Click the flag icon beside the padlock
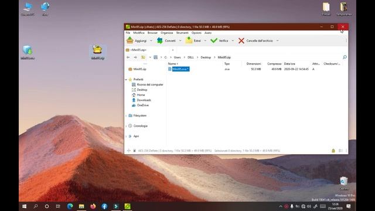The width and height of the screenshot is (375, 211). (341, 151)
